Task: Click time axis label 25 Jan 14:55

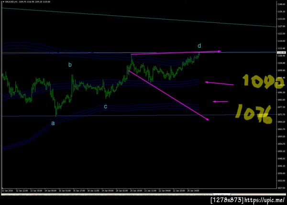Action: [x=193, y=191]
